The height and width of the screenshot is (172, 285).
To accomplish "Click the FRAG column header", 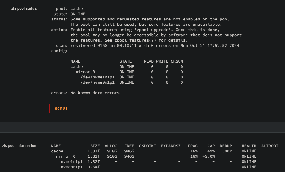I will pos(193,146).
